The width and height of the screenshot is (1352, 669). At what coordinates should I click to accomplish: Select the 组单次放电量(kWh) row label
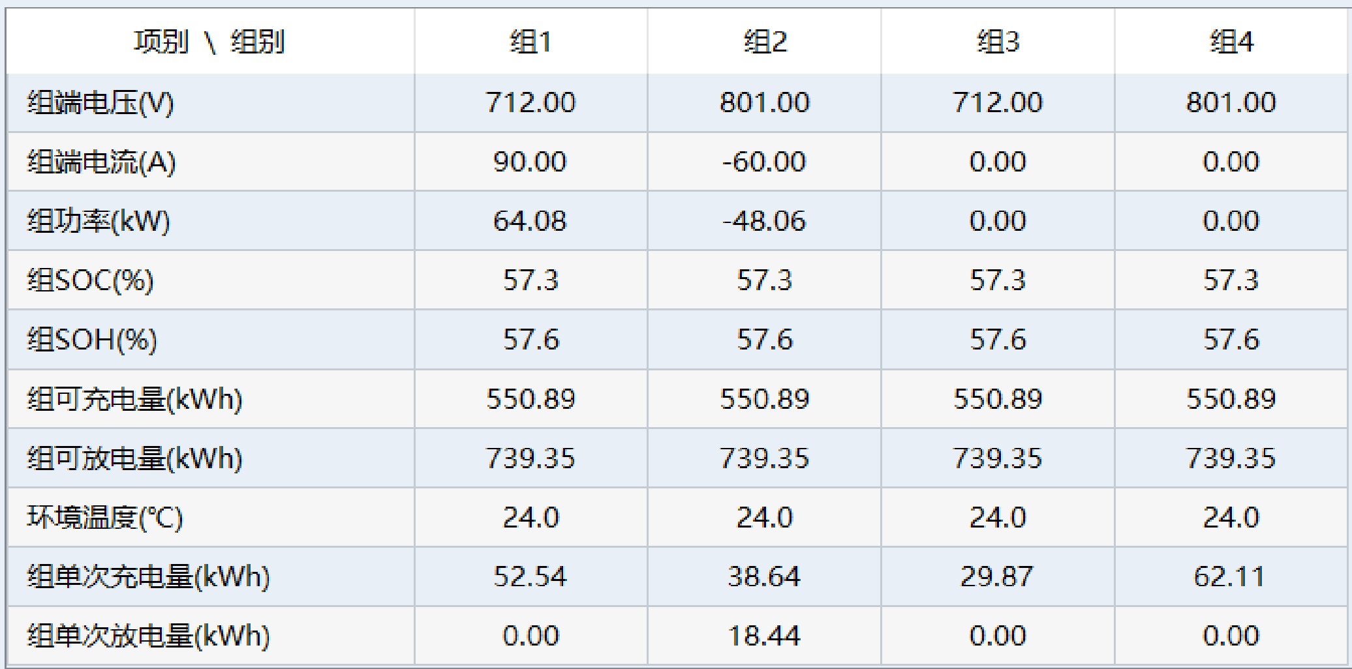pos(148,636)
